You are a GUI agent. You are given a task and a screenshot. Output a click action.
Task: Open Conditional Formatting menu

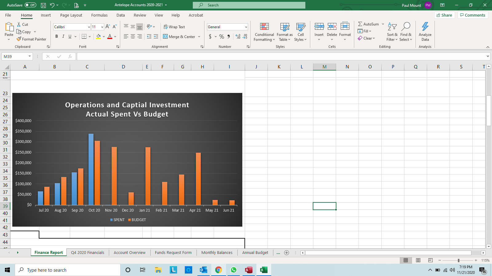point(264,32)
